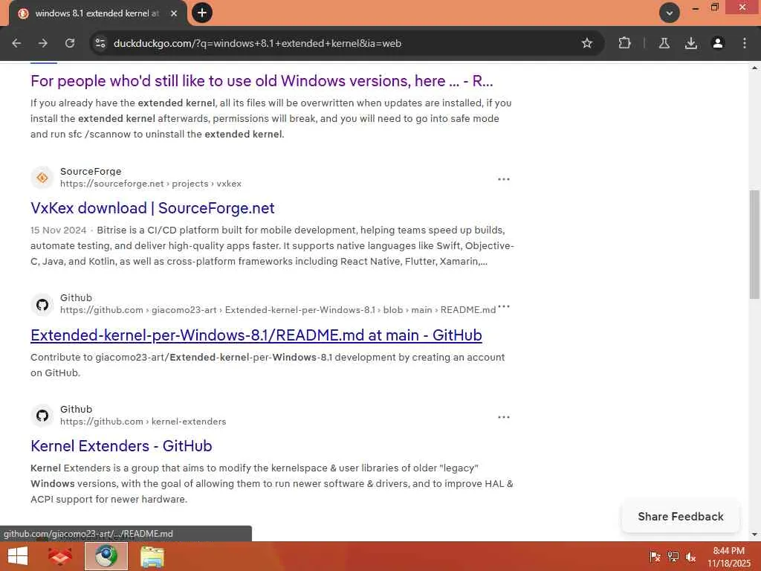Open more options for SourceForge result
Image resolution: width=761 pixels, height=571 pixels.
click(504, 179)
